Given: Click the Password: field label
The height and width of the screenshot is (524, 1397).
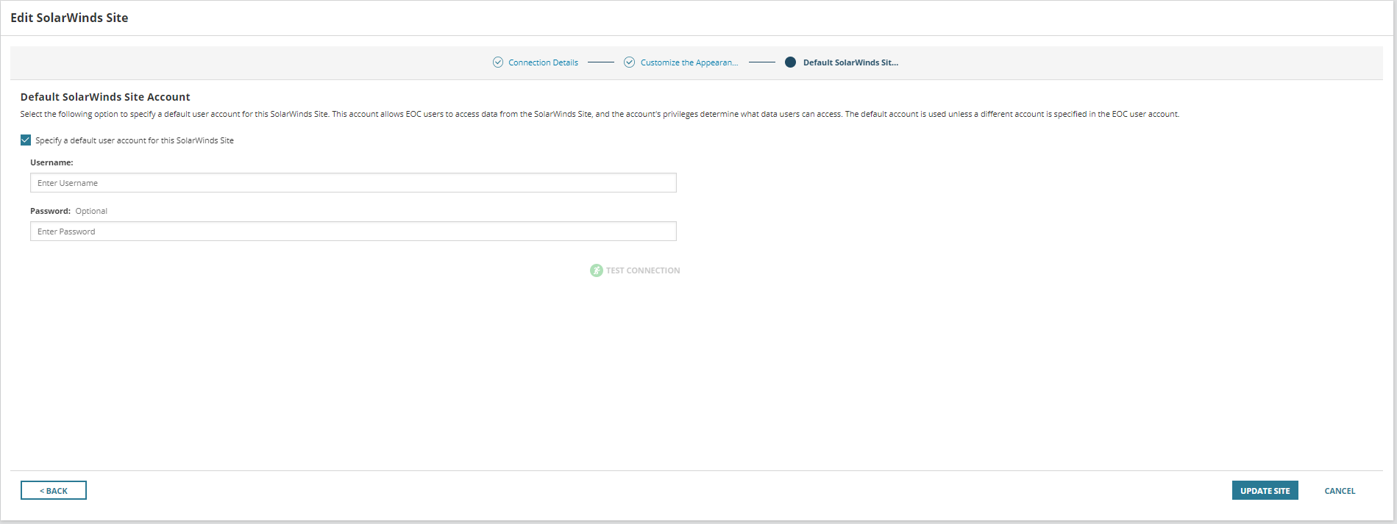Looking at the screenshot, I should pos(50,211).
